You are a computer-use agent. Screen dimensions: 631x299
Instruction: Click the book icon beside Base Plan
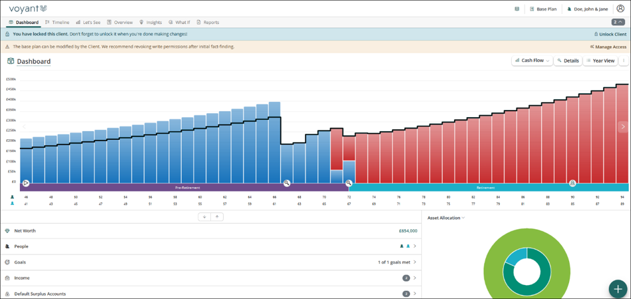(x=517, y=9)
